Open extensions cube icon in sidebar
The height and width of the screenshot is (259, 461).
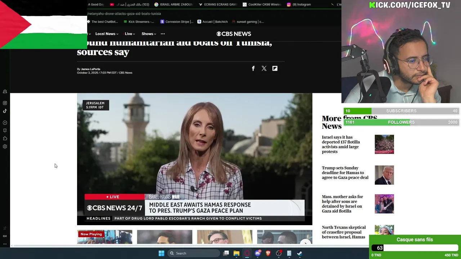(5, 138)
